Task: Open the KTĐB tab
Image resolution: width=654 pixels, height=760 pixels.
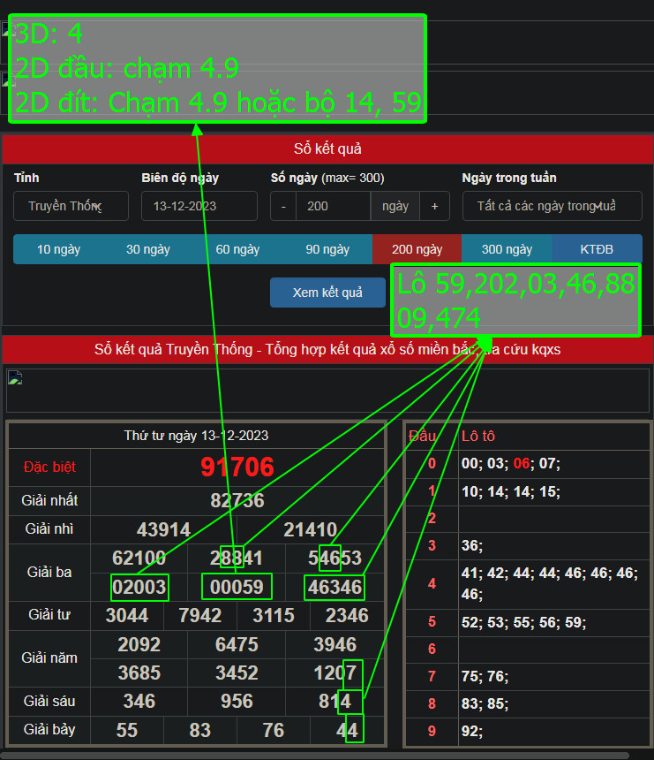Action: point(597,249)
